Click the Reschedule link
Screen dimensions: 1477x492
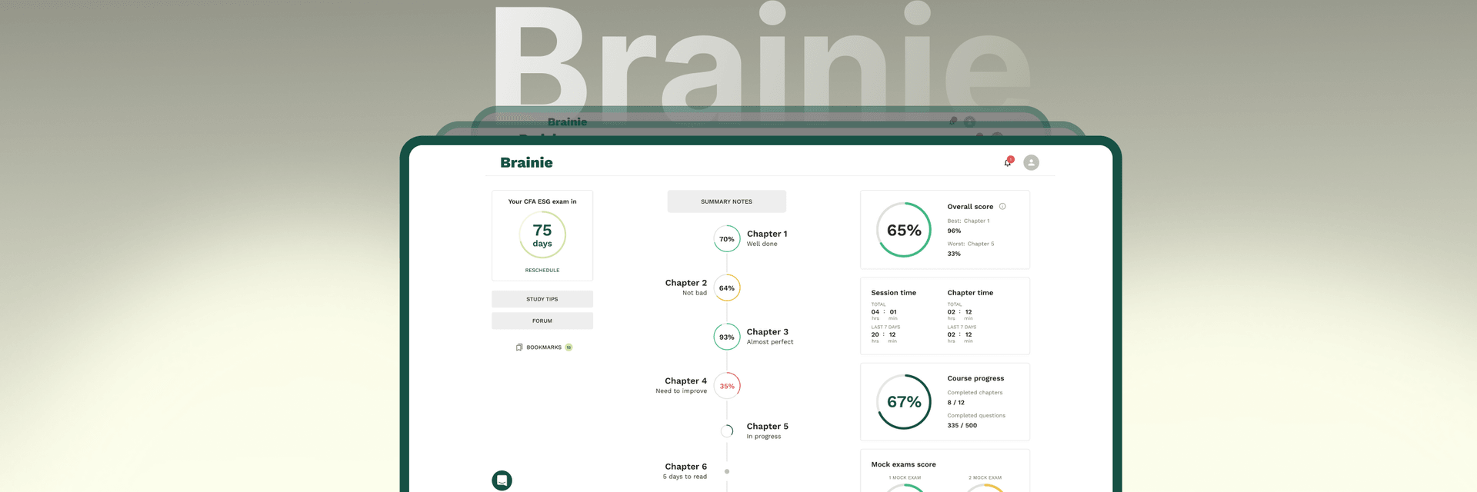click(x=542, y=271)
